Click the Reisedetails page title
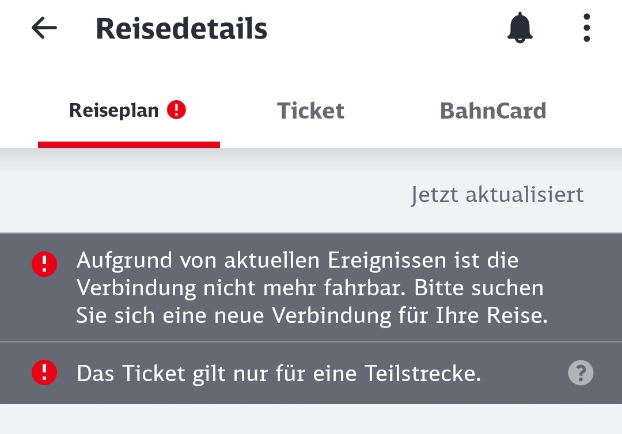 click(181, 29)
